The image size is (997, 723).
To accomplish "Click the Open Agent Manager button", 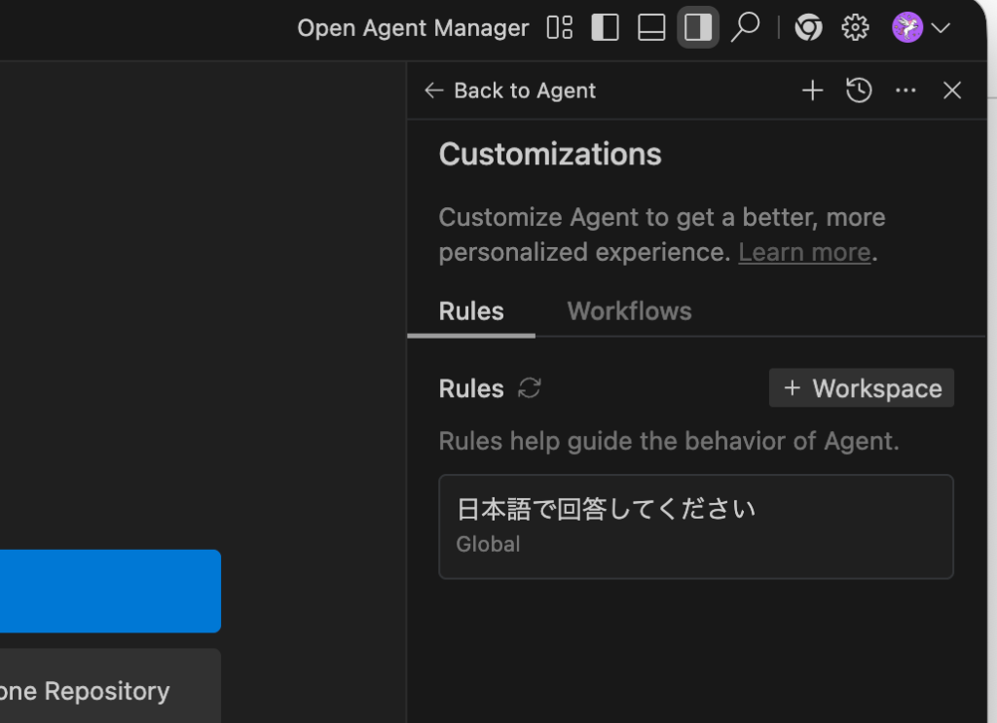I will [413, 28].
